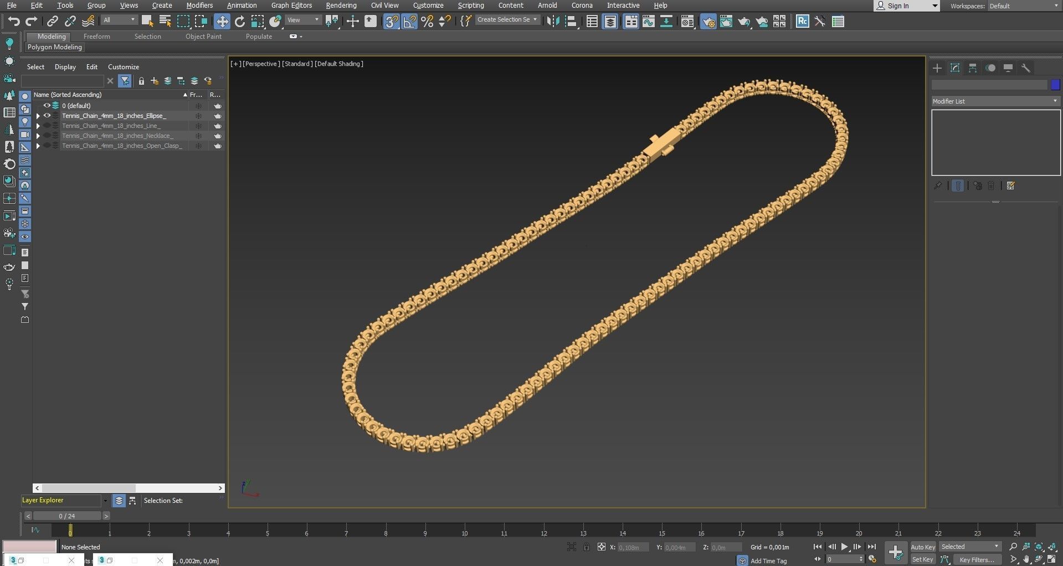Open the Render Setup dialog icon
The height and width of the screenshot is (566, 1063).
click(x=709, y=22)
